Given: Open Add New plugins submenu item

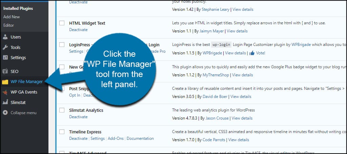Looking at the screenshot, I should (x=12, y=17).
